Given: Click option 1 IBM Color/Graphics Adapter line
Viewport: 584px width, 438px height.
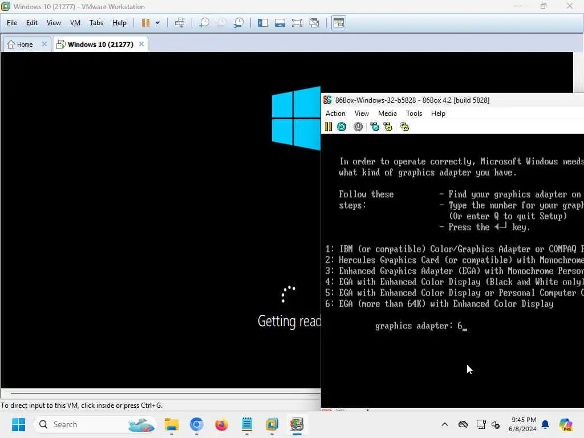Looking at the screenshot, I should [x=455, y=249].
